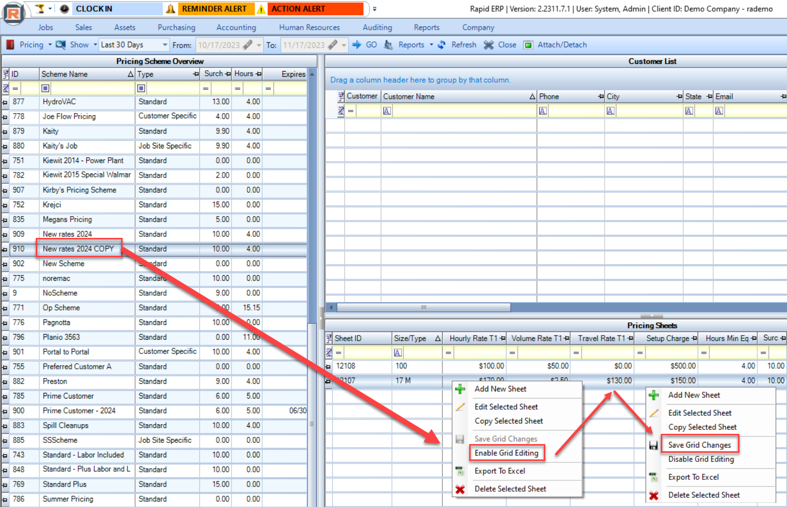Click the Close X icon in the toolbar

(x=489, y=45)
